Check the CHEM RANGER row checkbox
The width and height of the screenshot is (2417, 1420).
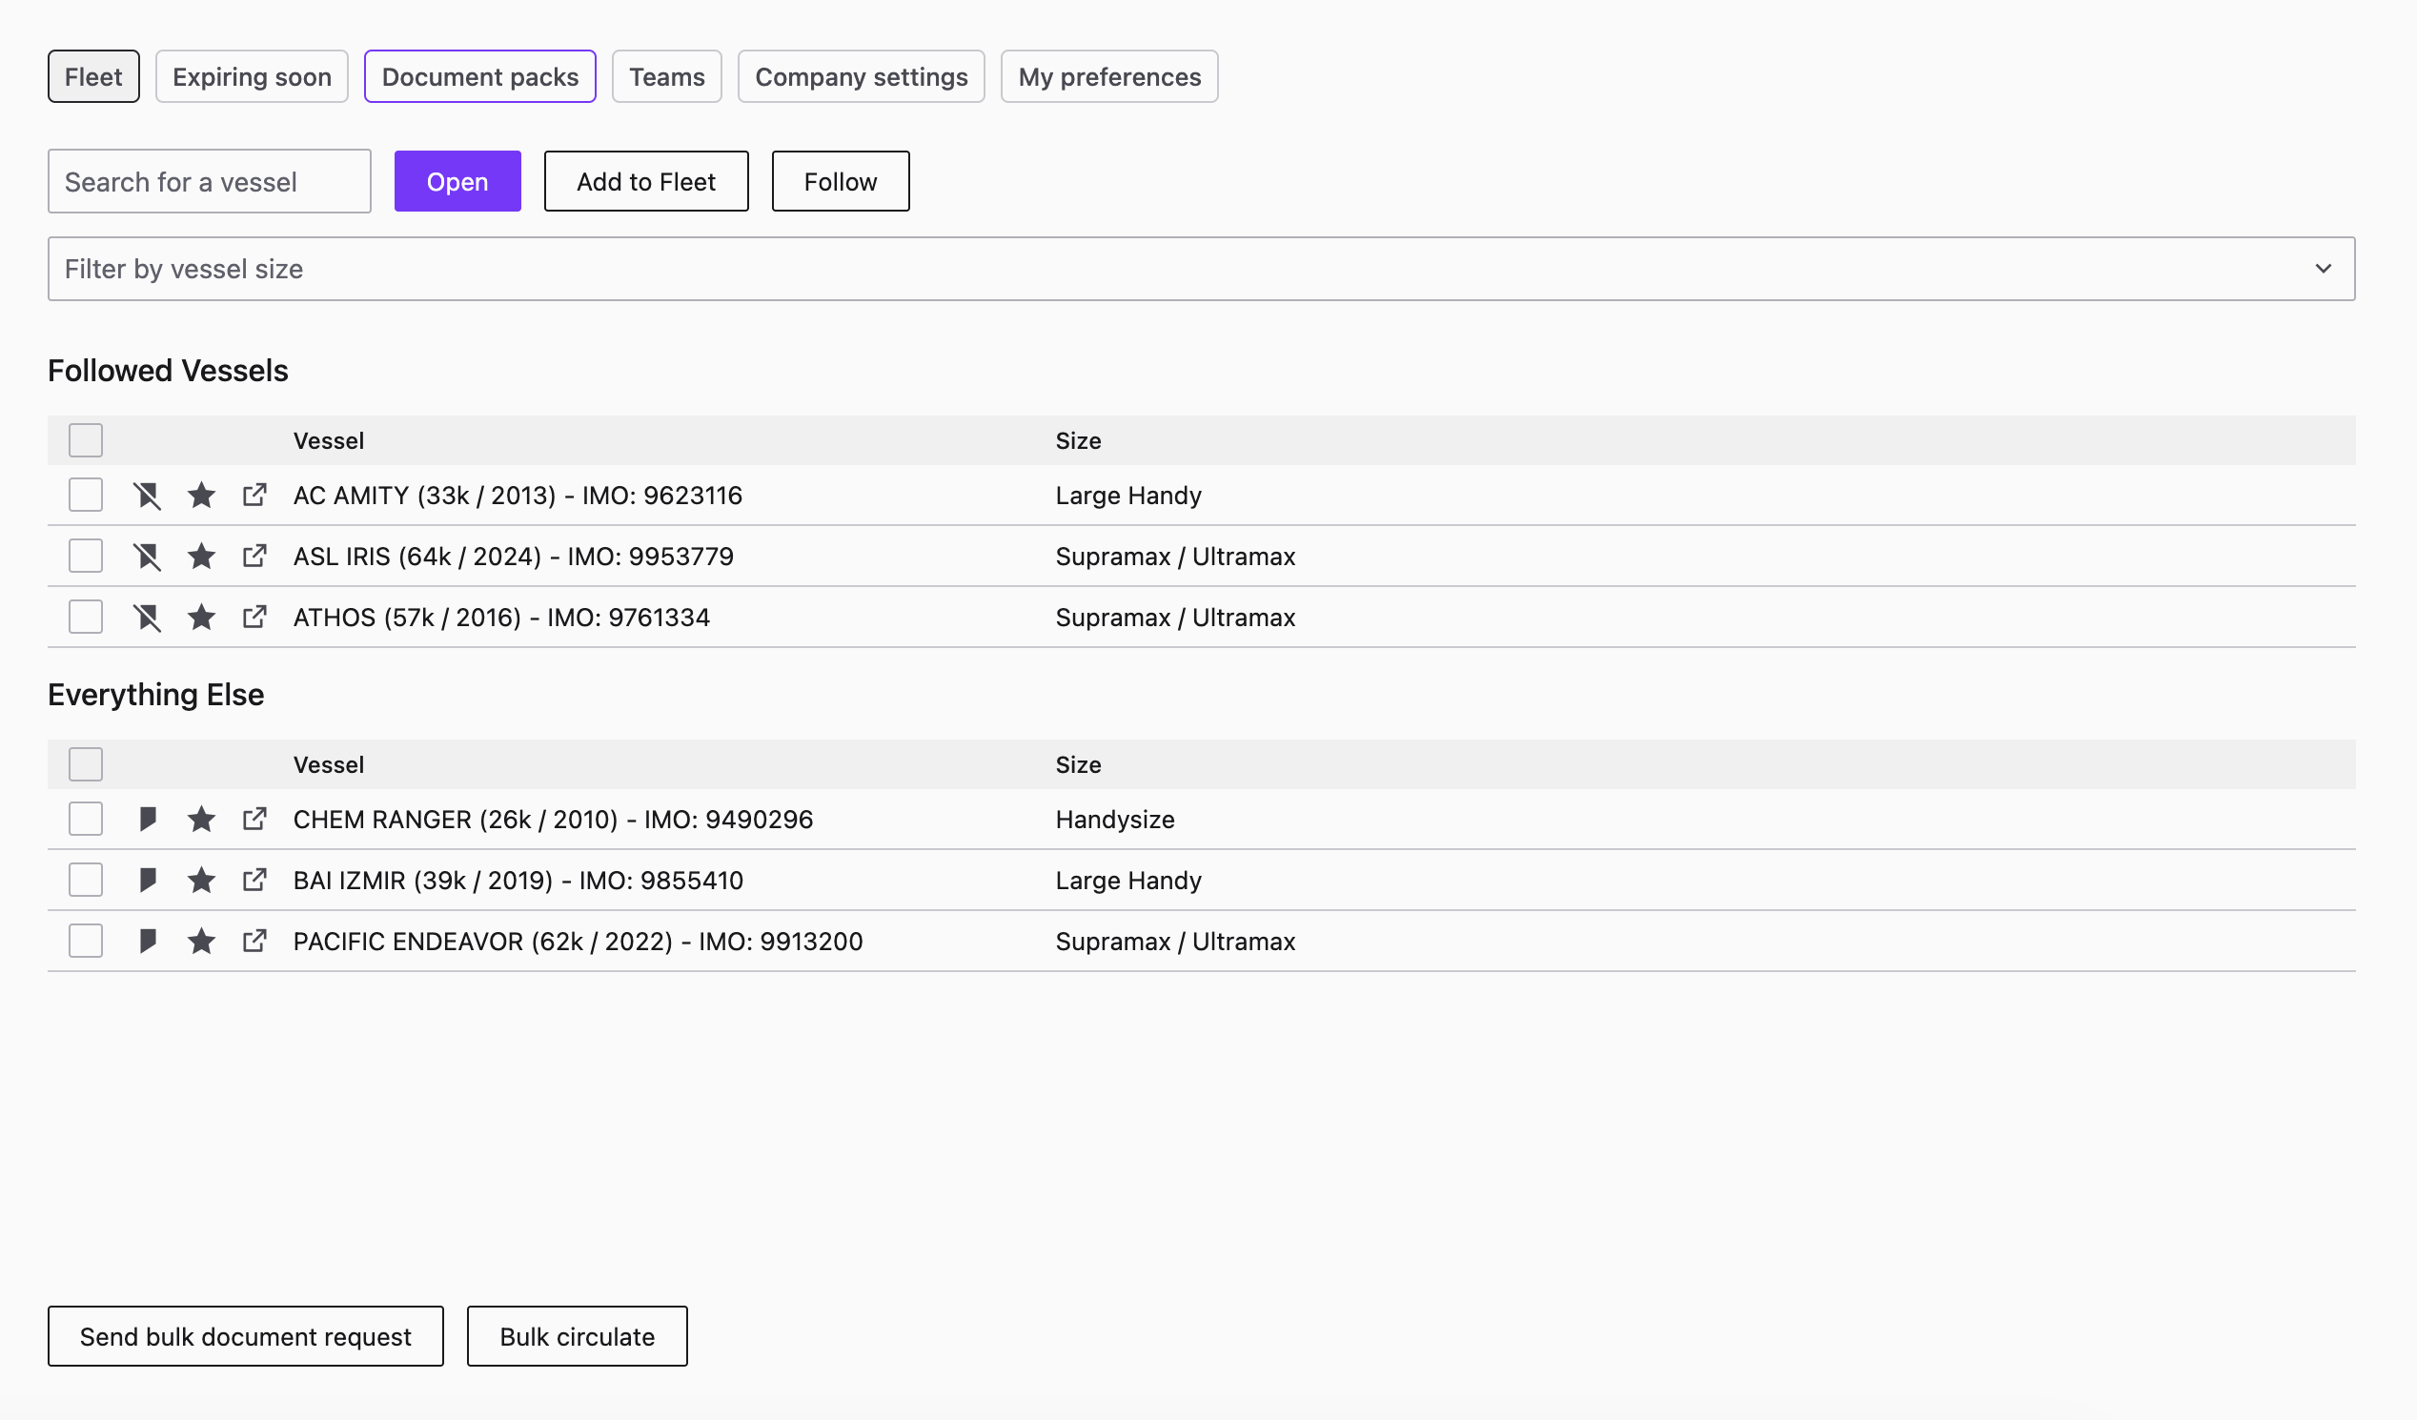(86, 820)
